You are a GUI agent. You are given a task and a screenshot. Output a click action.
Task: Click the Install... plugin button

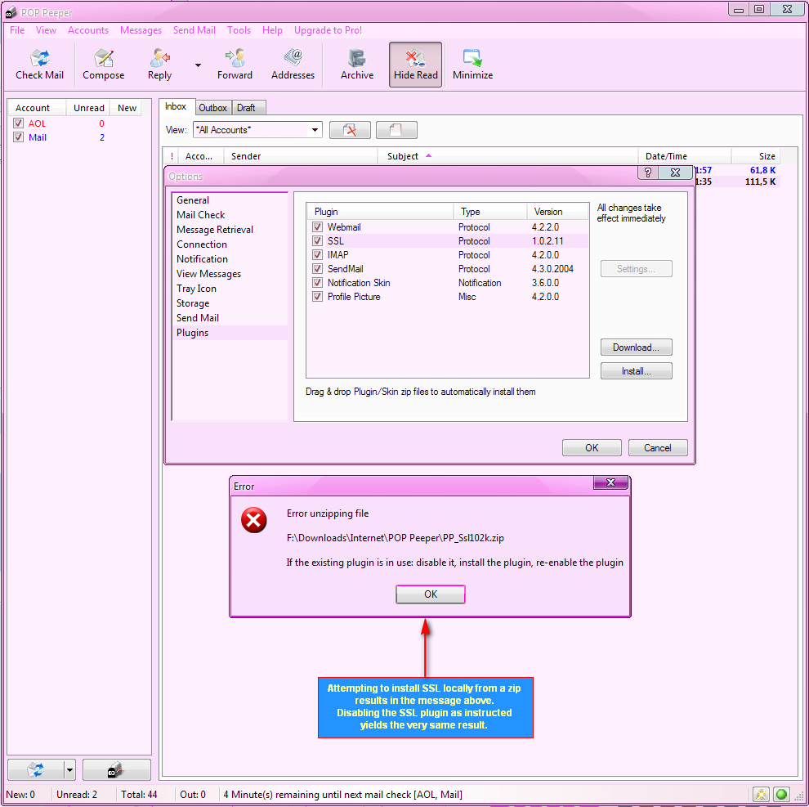636,370
